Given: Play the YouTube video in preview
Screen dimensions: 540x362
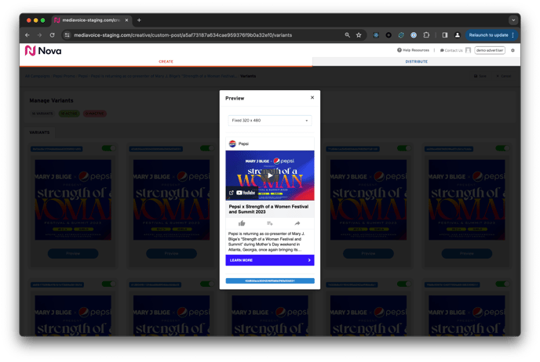Looking at the screenshot, I should [269, 176].
